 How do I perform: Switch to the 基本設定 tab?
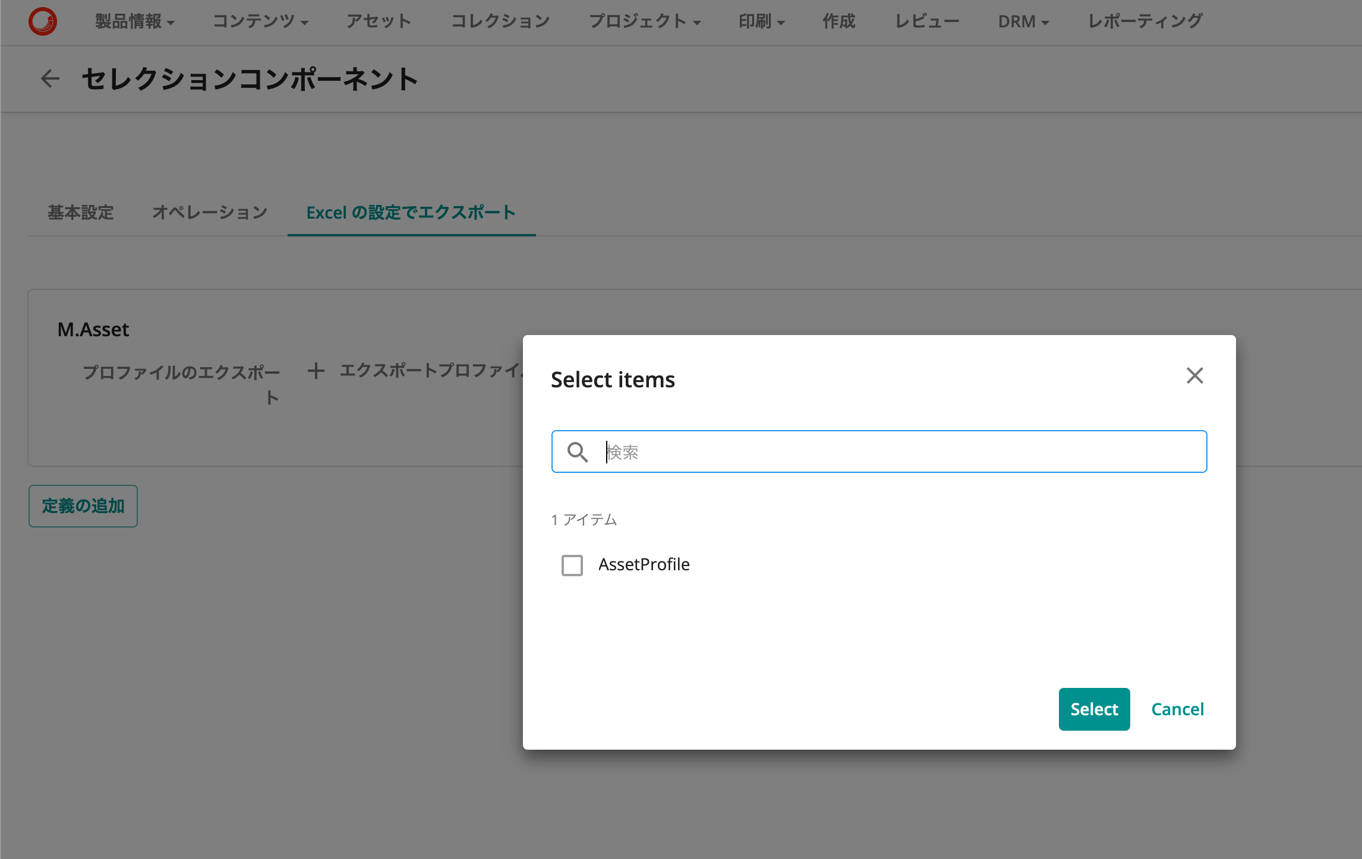81,212
